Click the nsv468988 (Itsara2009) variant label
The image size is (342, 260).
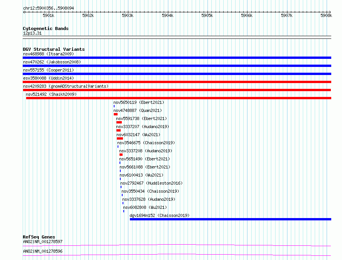(48, 54)
